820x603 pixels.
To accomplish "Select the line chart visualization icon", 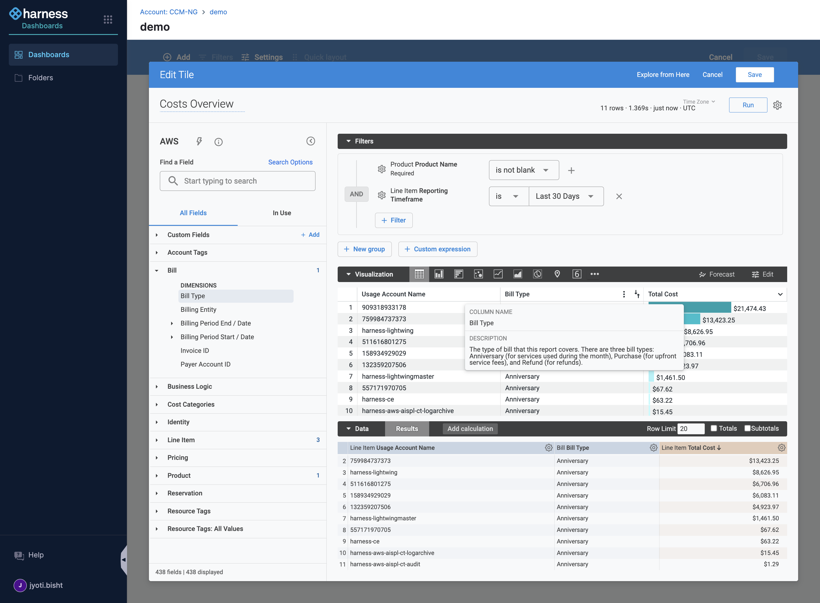I will (x=498, y=274).
